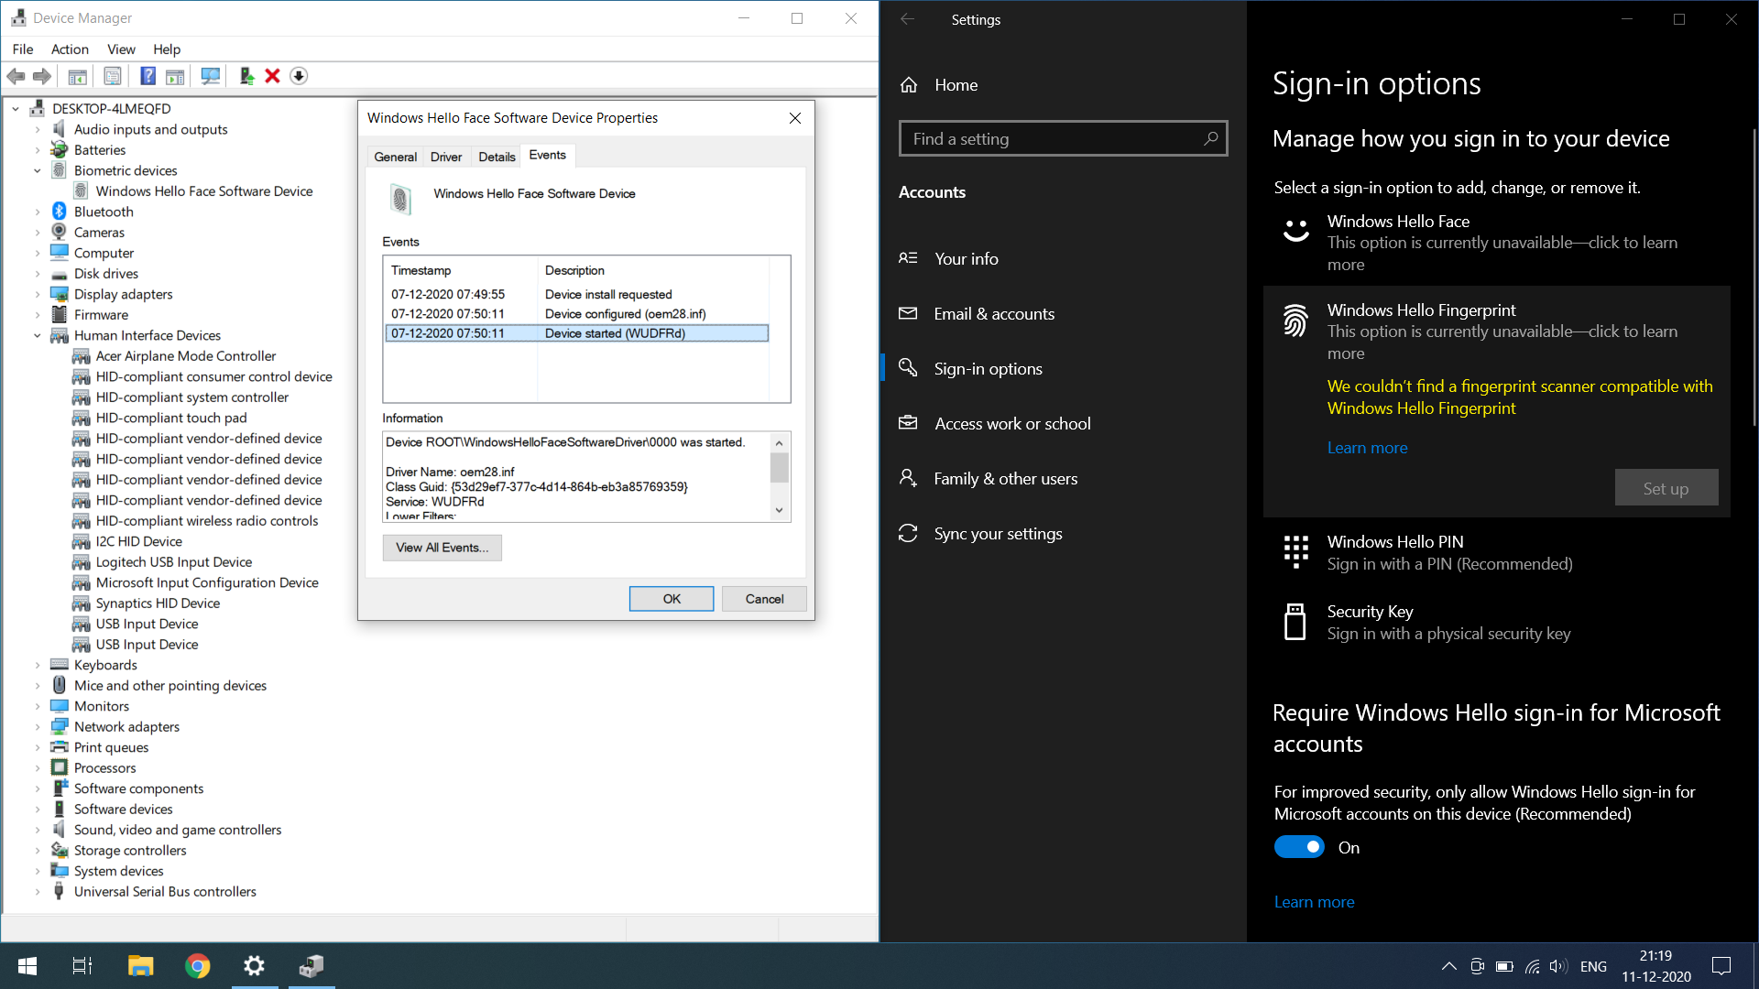1759x989 pixels.
Task: Collapse the Human Interface Devices node
Action: point(38,335)
